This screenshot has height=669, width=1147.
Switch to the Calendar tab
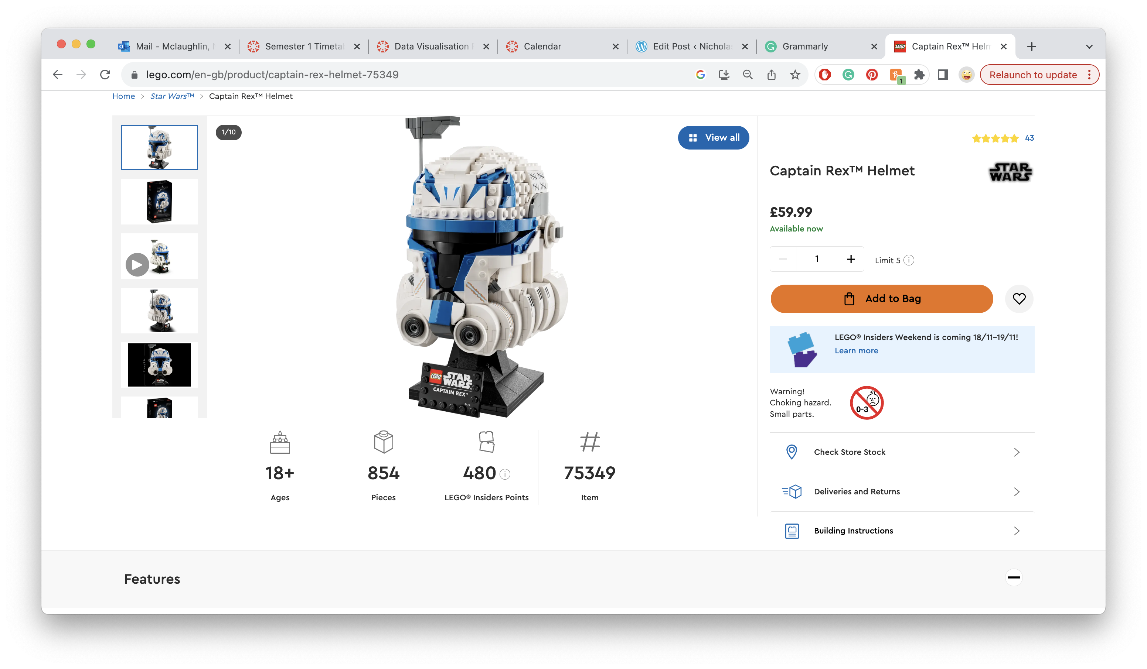[542, 47]
